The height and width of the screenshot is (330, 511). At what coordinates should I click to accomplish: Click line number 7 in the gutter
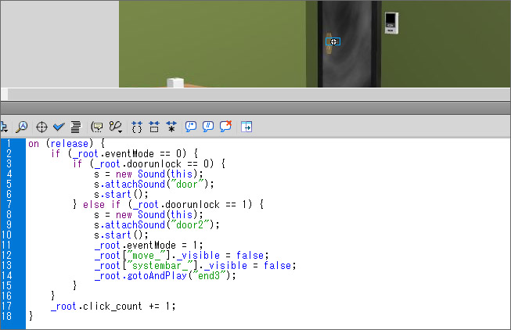pos(9,204)
